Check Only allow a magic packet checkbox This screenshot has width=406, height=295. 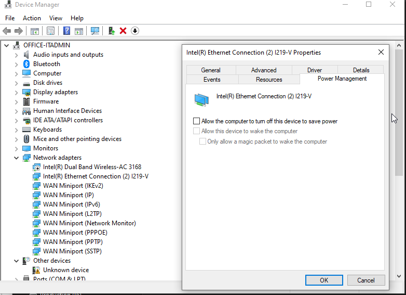202,142
